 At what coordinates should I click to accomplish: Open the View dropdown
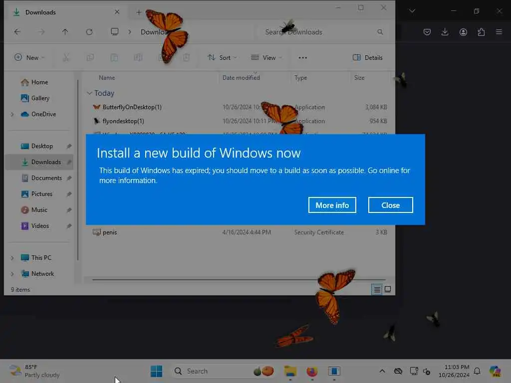pos(266,58)
